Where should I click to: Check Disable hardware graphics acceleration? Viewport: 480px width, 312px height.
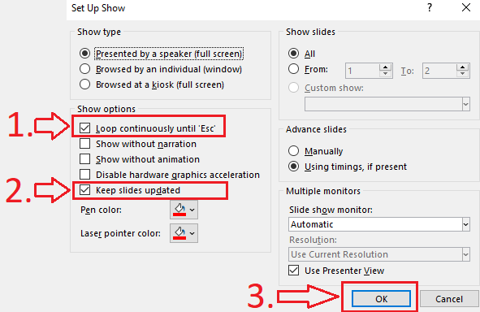(x=84, y=175)
